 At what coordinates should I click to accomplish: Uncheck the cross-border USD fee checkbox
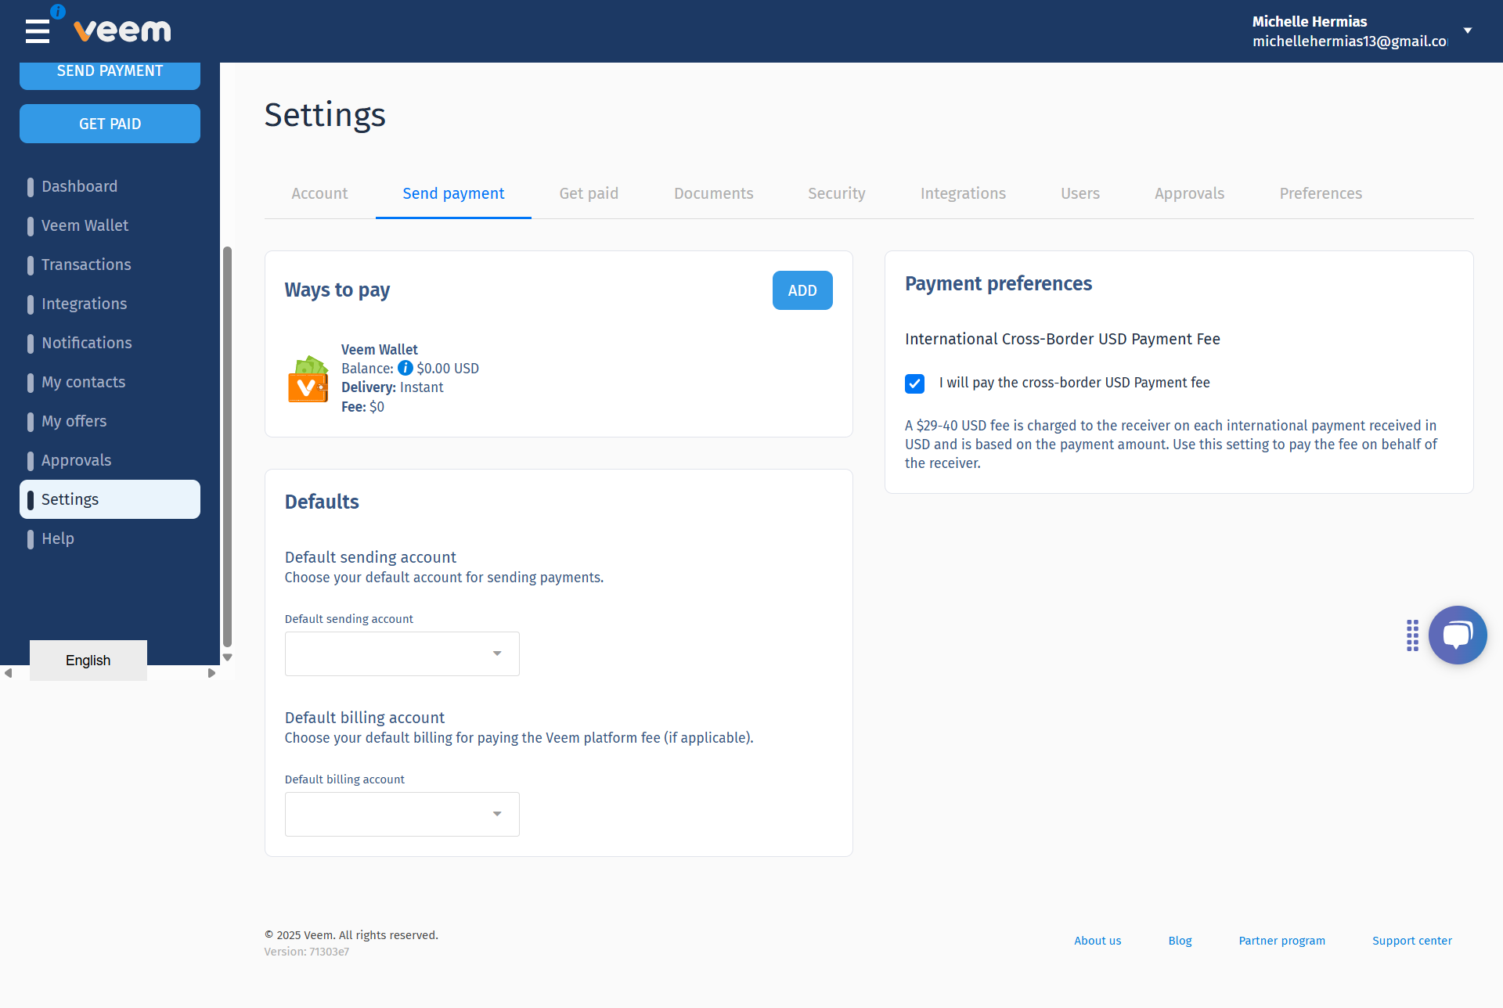[x=914, y=383]
